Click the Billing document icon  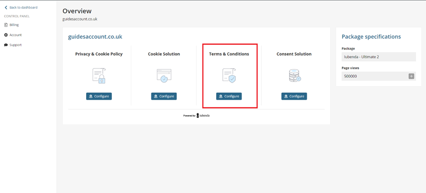(x=6, y=25)
